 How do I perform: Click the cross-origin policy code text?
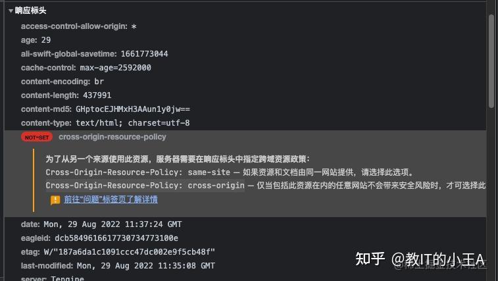pyautogui.click(x=145, y=186)
